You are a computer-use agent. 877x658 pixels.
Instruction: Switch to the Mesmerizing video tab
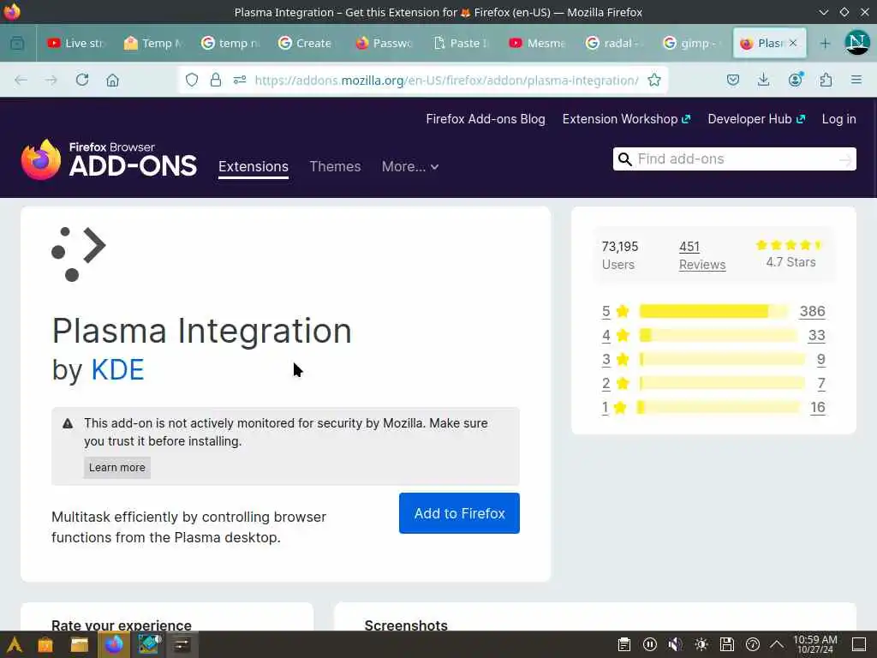[x=539, y=43]
